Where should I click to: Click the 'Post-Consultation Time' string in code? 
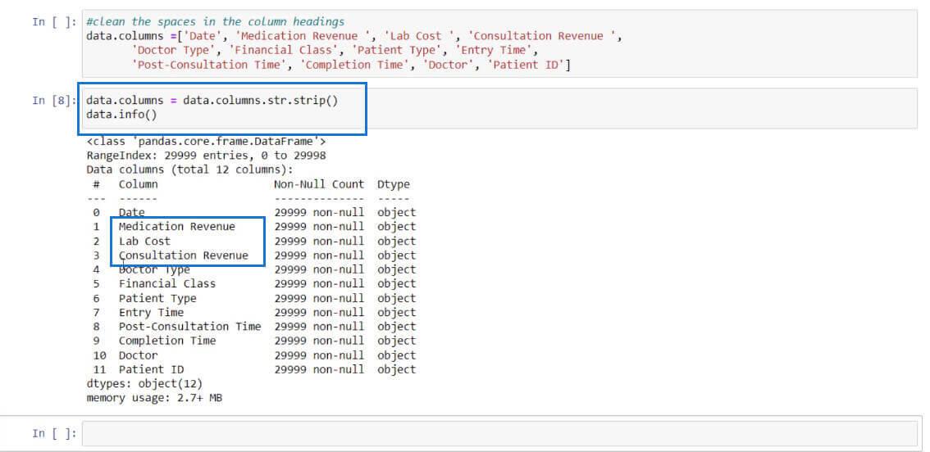[x=208, y=65]
